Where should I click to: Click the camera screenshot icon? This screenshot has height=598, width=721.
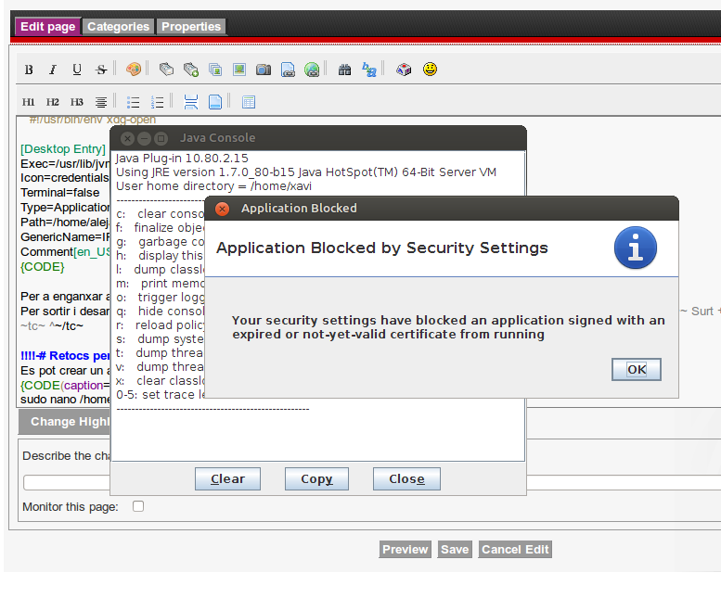point(264,70)
